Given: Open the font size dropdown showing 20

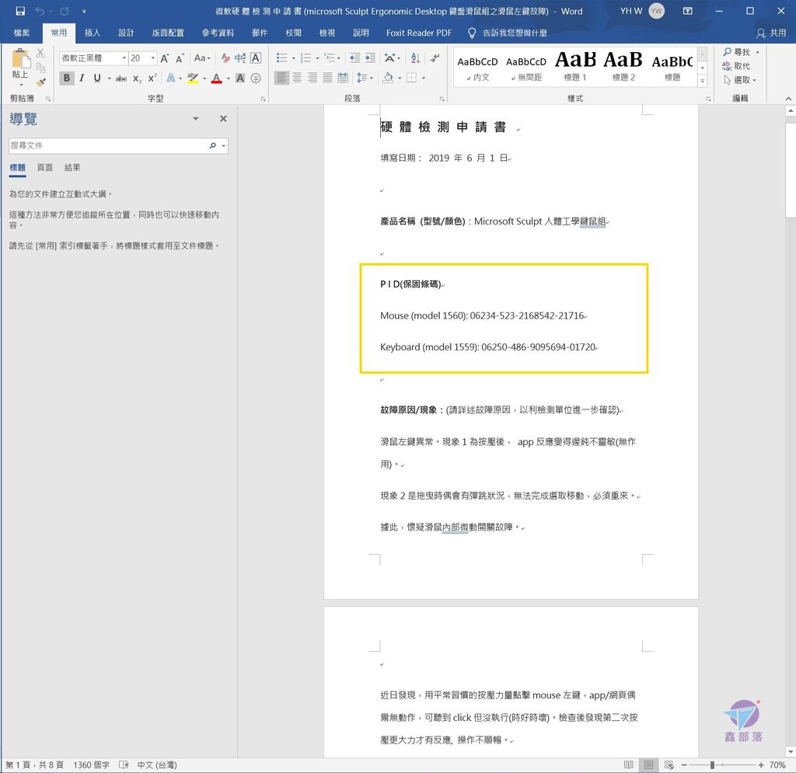Looking at the screenshot, I should tap(153, 58).
